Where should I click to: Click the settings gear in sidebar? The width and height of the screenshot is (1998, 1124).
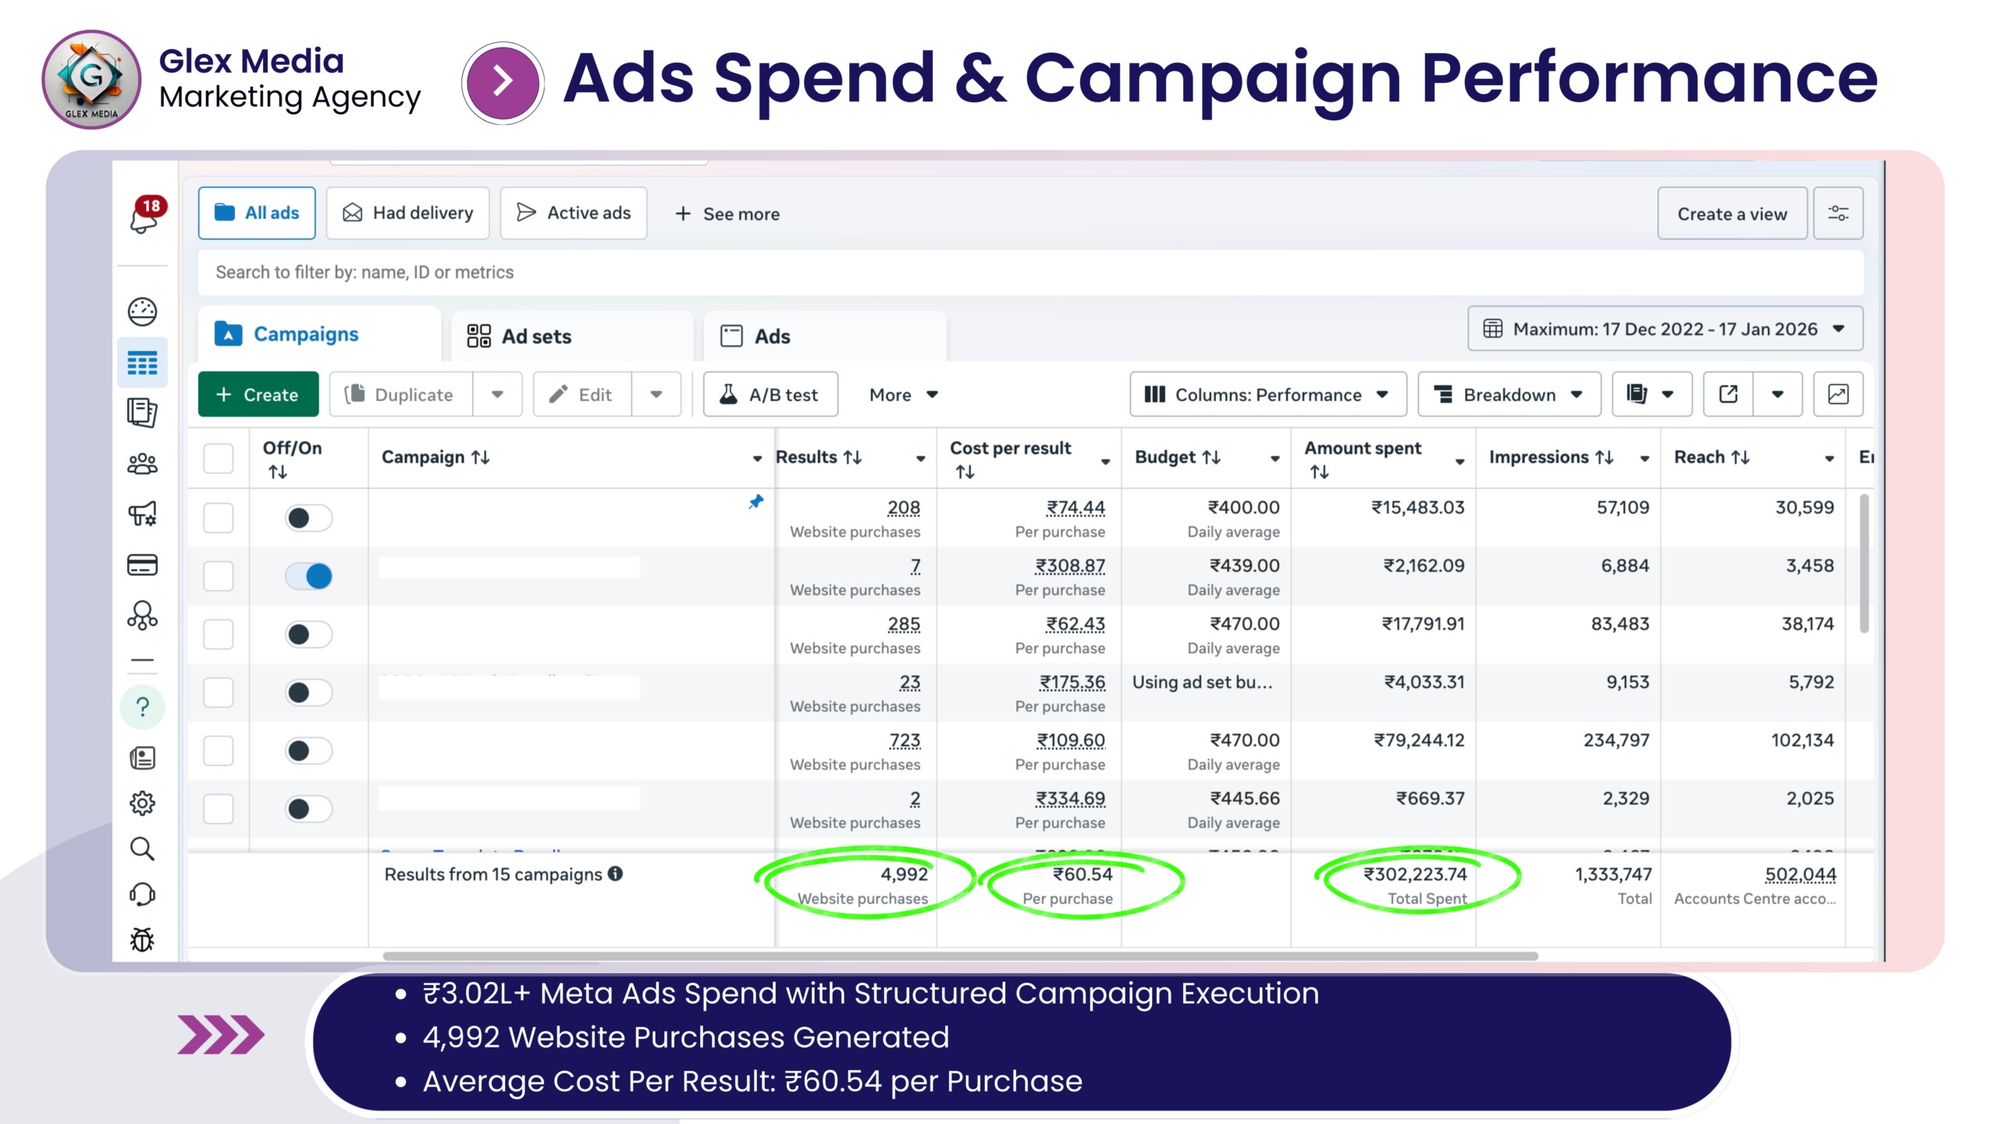pos(142,803)
